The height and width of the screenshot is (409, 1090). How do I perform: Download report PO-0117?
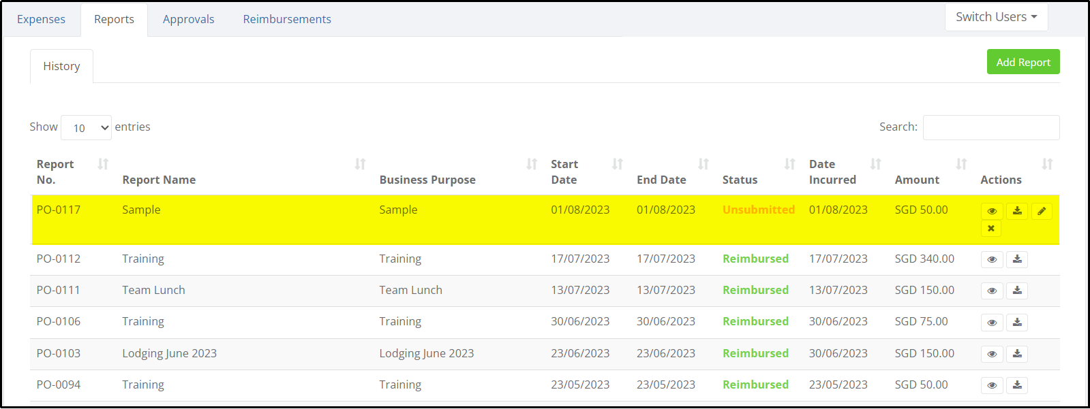pyautogui.click(x=1017, y=211)
